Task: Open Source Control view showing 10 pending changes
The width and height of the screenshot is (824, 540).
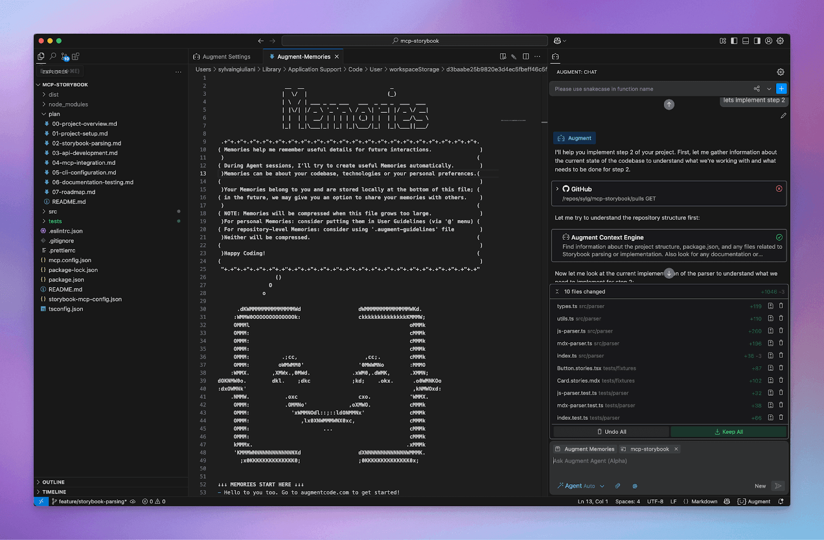Action: (x=65, y=57)
